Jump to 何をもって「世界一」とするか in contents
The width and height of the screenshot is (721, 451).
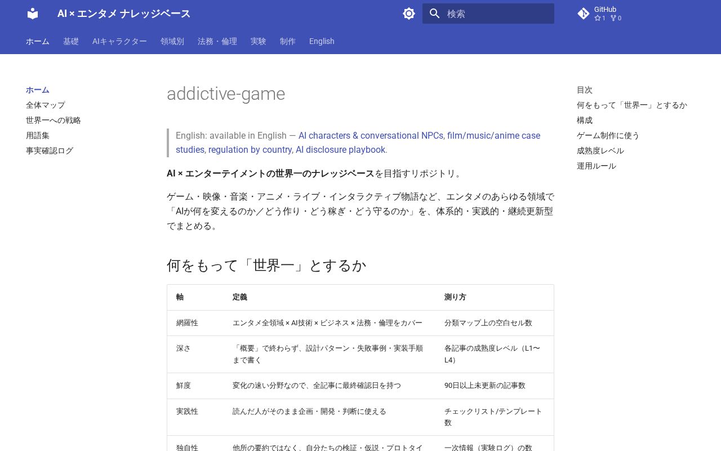632,105
